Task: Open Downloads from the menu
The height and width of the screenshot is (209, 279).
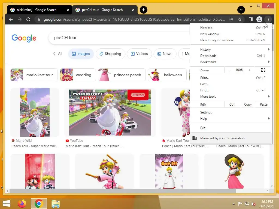Action: pyautogui.click(x=231, y=56)
